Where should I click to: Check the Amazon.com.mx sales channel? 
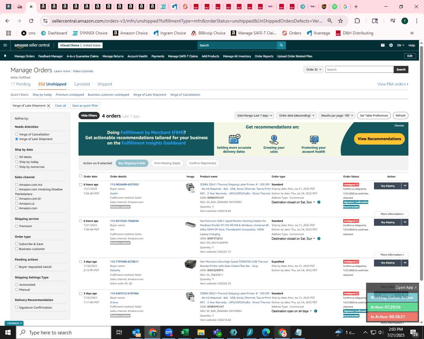[17, 185]
